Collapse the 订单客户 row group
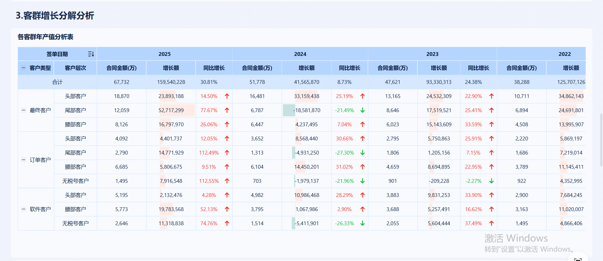Viewport: 603px width, 261px height. click(x=24, y=160)
